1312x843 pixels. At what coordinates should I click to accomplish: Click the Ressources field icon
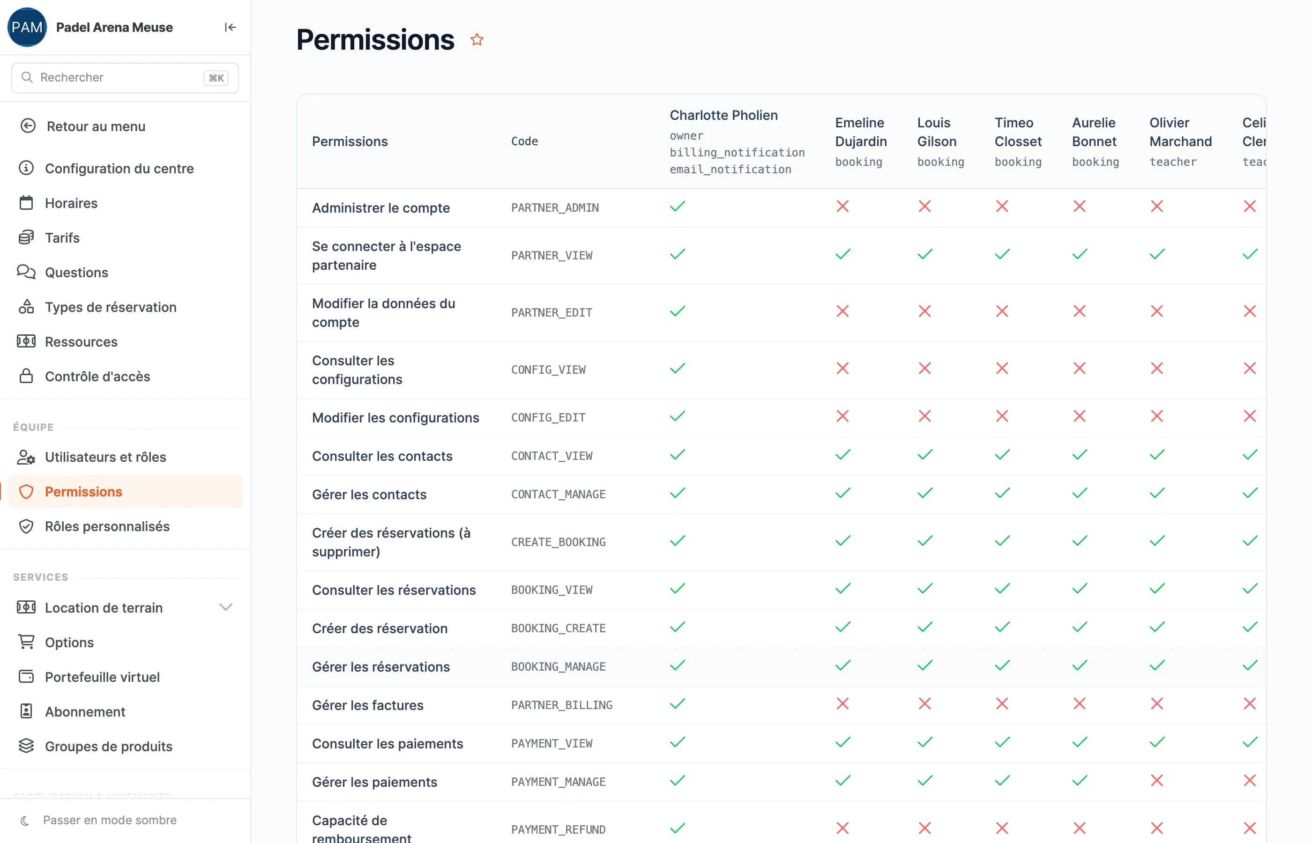pyautogui.click(x=26, y=341)
